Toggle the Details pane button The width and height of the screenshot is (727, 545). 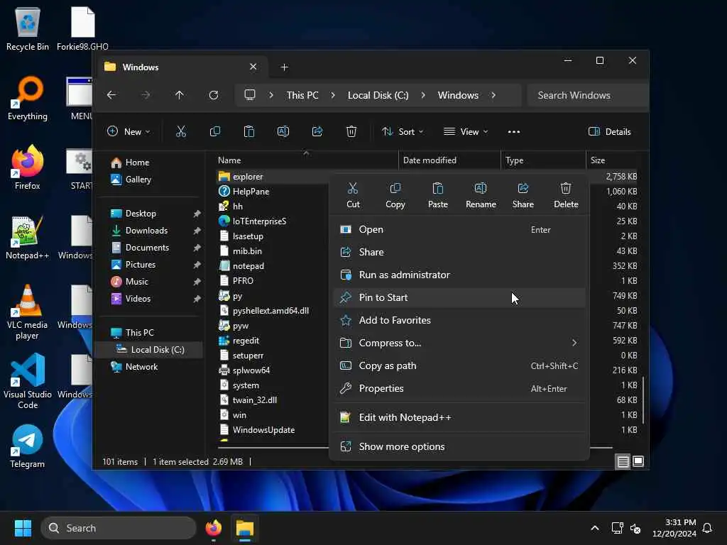[609, 131]
